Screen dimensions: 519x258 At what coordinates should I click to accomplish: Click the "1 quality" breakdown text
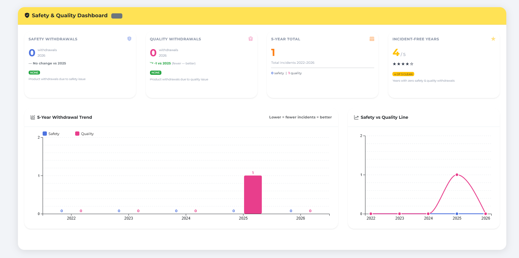(295, 73)
